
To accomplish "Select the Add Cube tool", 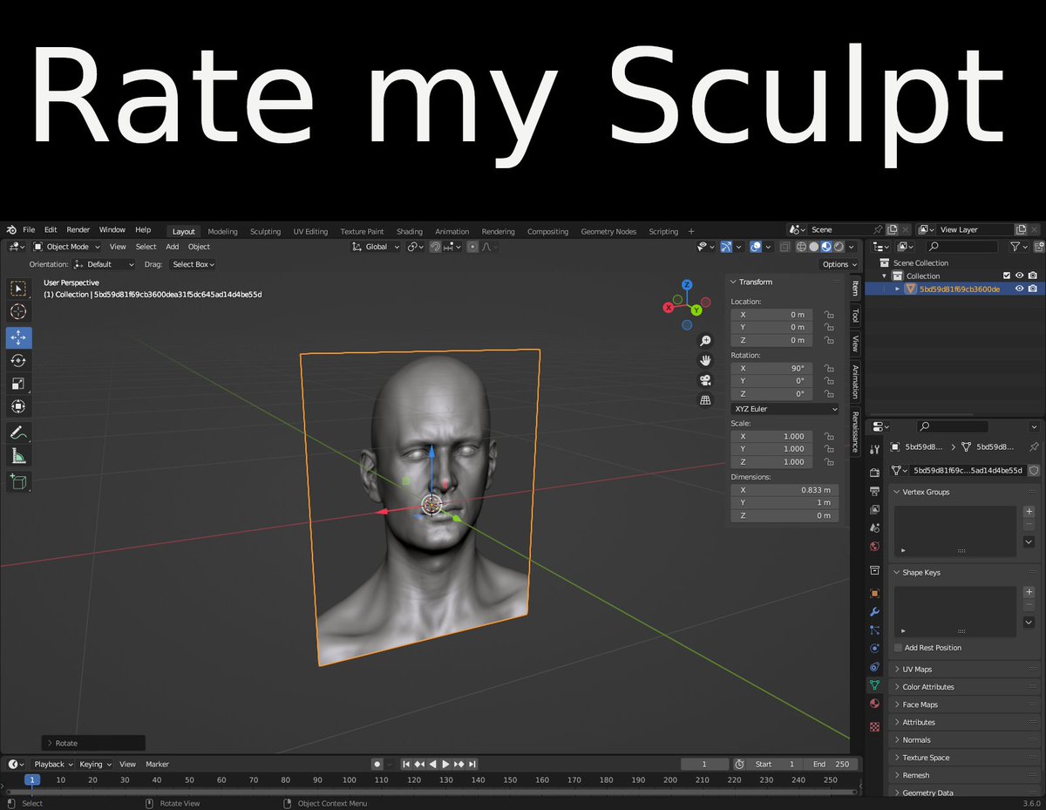I will (18, 481).
